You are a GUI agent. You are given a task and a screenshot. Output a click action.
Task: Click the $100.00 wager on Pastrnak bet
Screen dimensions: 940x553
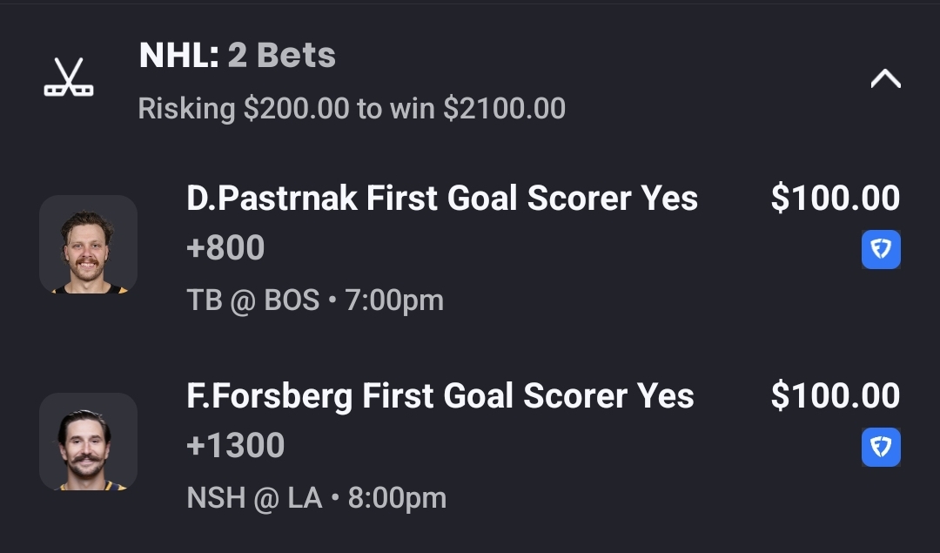point(835,199)
